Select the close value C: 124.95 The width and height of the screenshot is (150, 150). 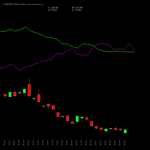[53, 8]
